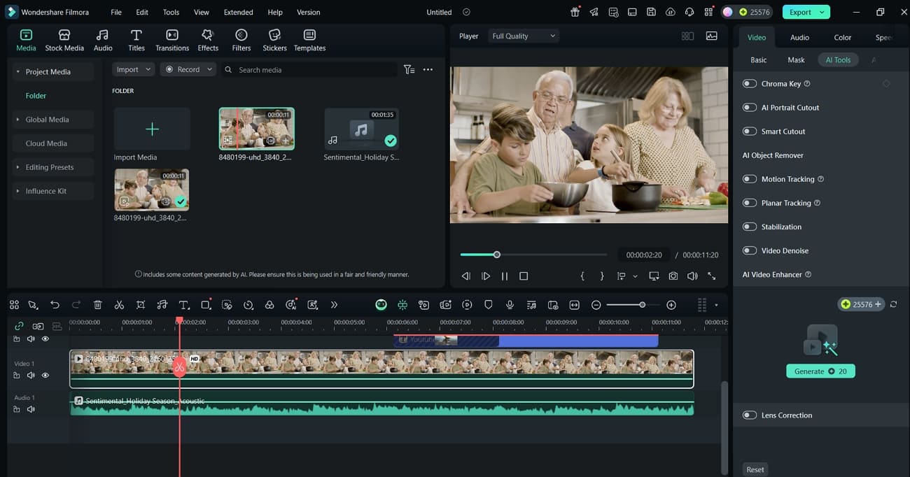Open the Extended menu
The width and height of the screenshot is (910, 477).
(x=239, y=12)
